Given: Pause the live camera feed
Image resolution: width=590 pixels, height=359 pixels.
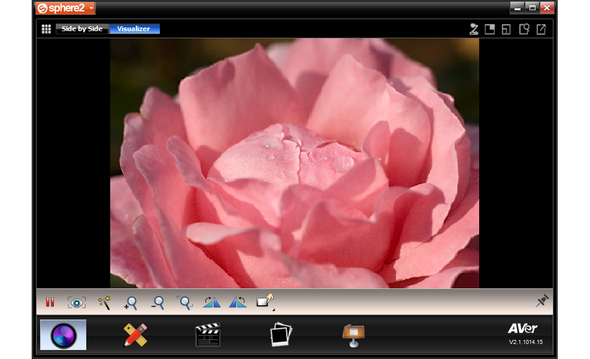Looking at the screenshot, I should [50, 302].
